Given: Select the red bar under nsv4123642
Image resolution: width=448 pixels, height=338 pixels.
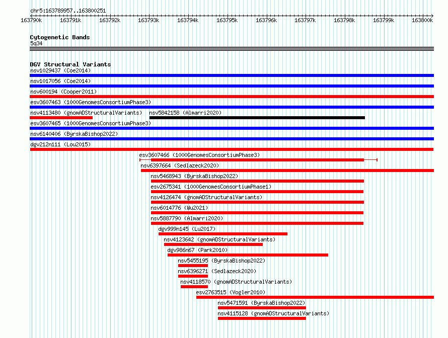Looking at the screenshot, I should point(213,244).
